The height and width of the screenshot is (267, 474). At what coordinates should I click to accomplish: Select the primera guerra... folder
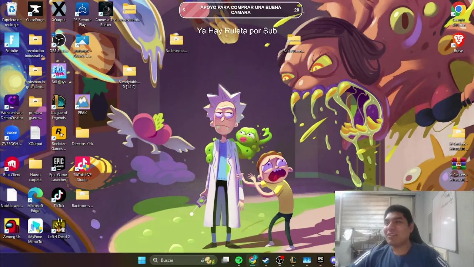tap(35, 108)
